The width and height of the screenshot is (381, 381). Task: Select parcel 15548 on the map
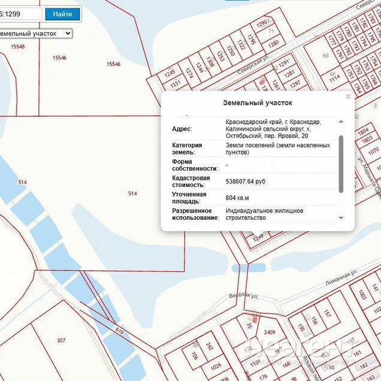pyautogui.click(x=17, y=46)
